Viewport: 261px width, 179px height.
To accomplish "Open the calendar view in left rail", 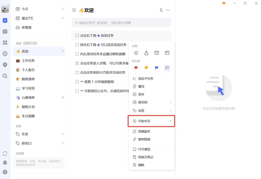I will [5, 31].
